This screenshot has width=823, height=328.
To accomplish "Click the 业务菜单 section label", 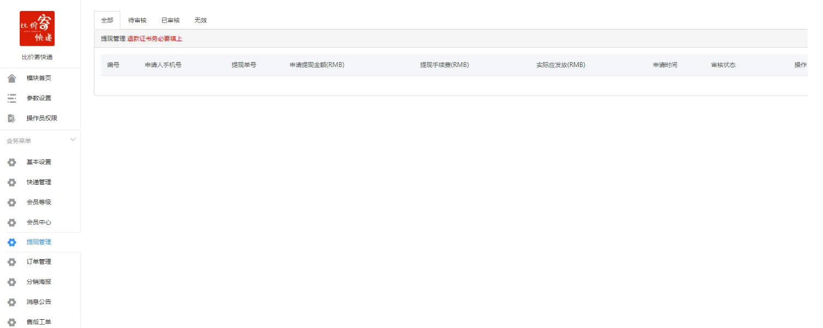I will click(x=19, y=141).
